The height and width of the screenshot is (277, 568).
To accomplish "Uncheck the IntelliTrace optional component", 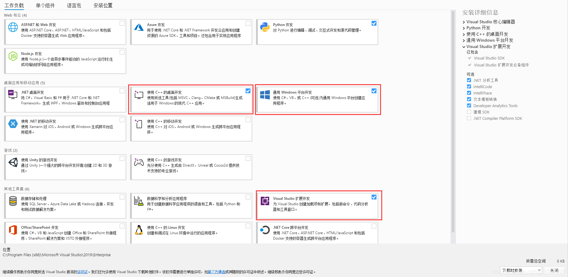I will (x=469, y=93).
